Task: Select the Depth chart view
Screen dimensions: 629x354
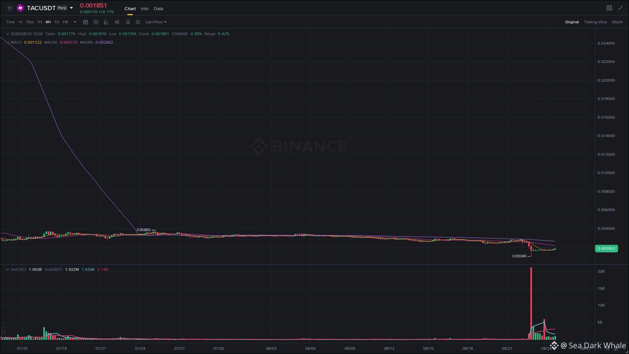Action: pos(618,22)
